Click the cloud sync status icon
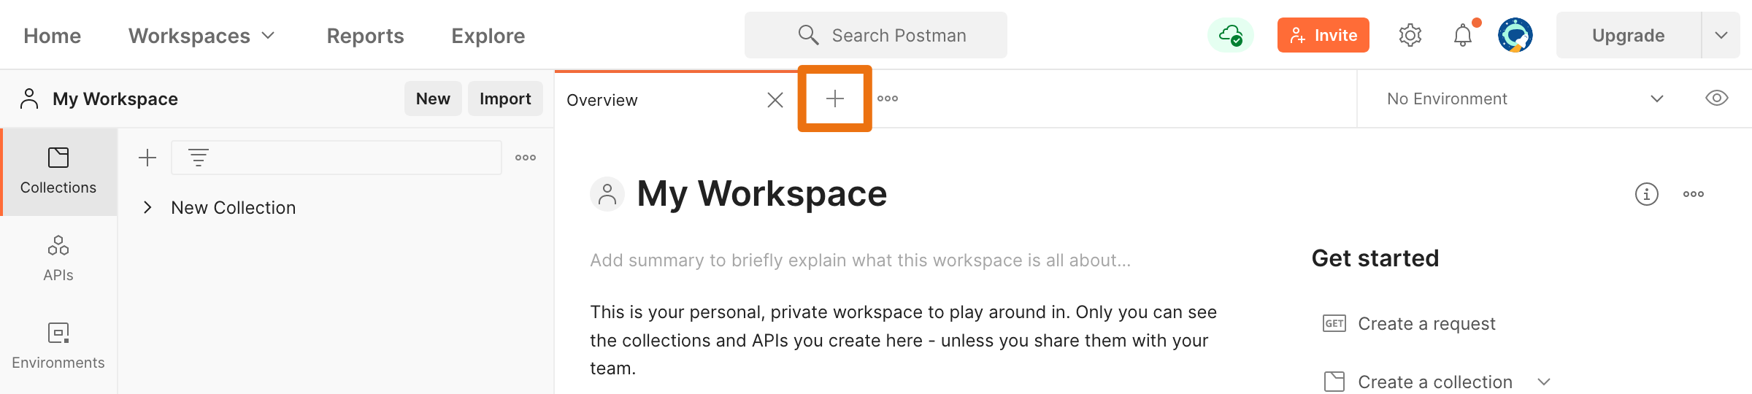This screenshot has width=1752, height=394. (x=1231, y=35)
